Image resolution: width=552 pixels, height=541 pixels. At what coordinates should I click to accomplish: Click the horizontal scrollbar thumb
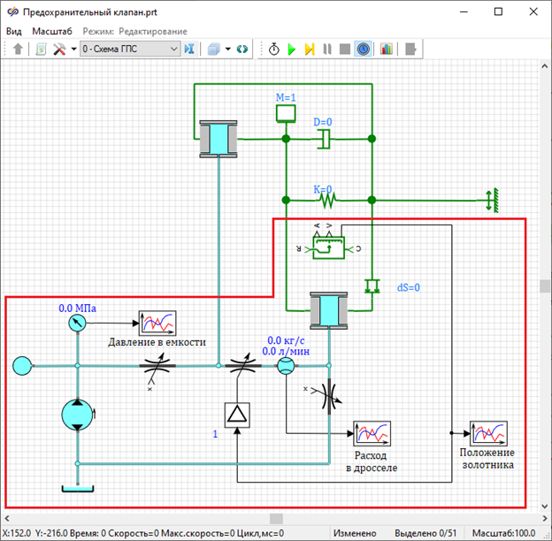277,519
